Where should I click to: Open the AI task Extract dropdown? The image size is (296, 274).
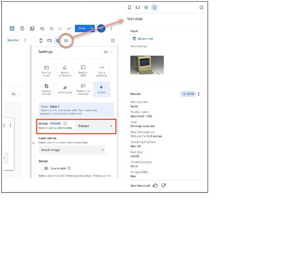point(95,126)
